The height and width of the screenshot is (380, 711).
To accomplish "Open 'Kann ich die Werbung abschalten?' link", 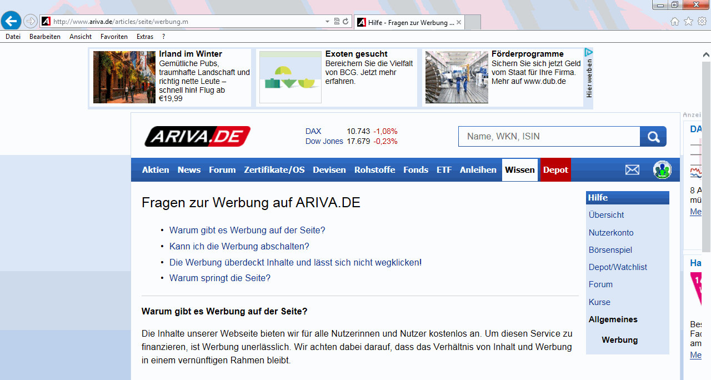I will point(239,246).
